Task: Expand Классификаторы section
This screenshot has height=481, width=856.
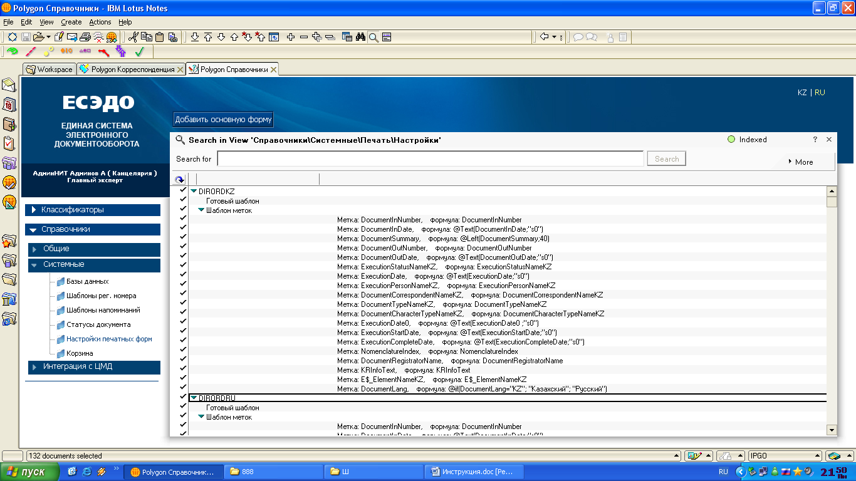Action: coord(93,210)
